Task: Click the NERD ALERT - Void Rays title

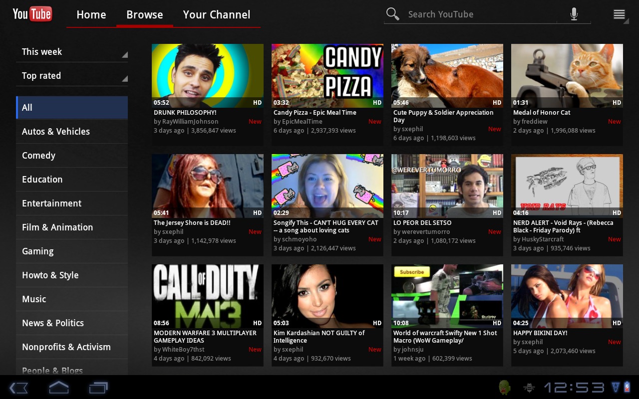Action: 563,226
